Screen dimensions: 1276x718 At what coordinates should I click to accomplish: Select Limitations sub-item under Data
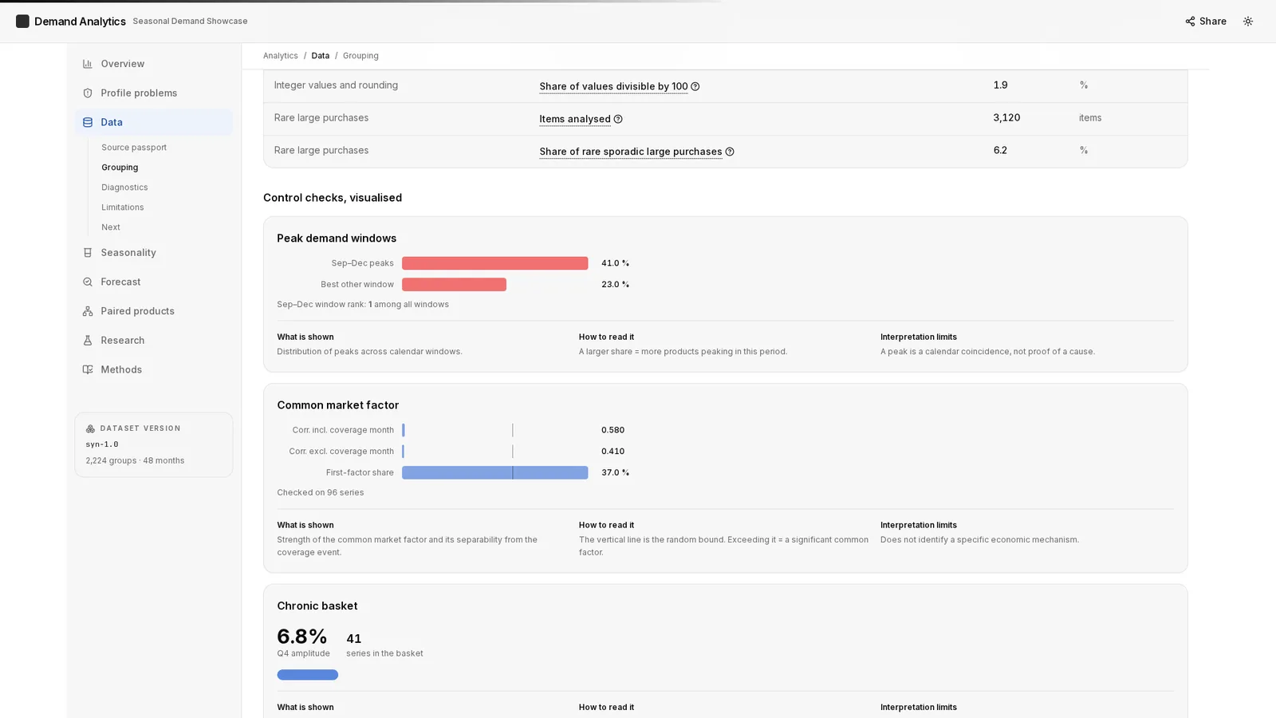pyautogui.click(x=123, y=207)
